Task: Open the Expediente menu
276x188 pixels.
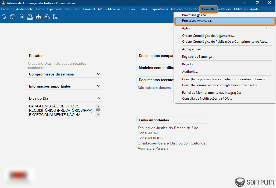Action: tap(55, 9)
